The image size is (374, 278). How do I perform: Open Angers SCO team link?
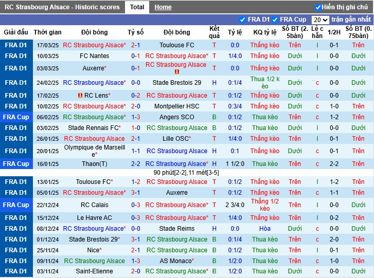(177, 117)
